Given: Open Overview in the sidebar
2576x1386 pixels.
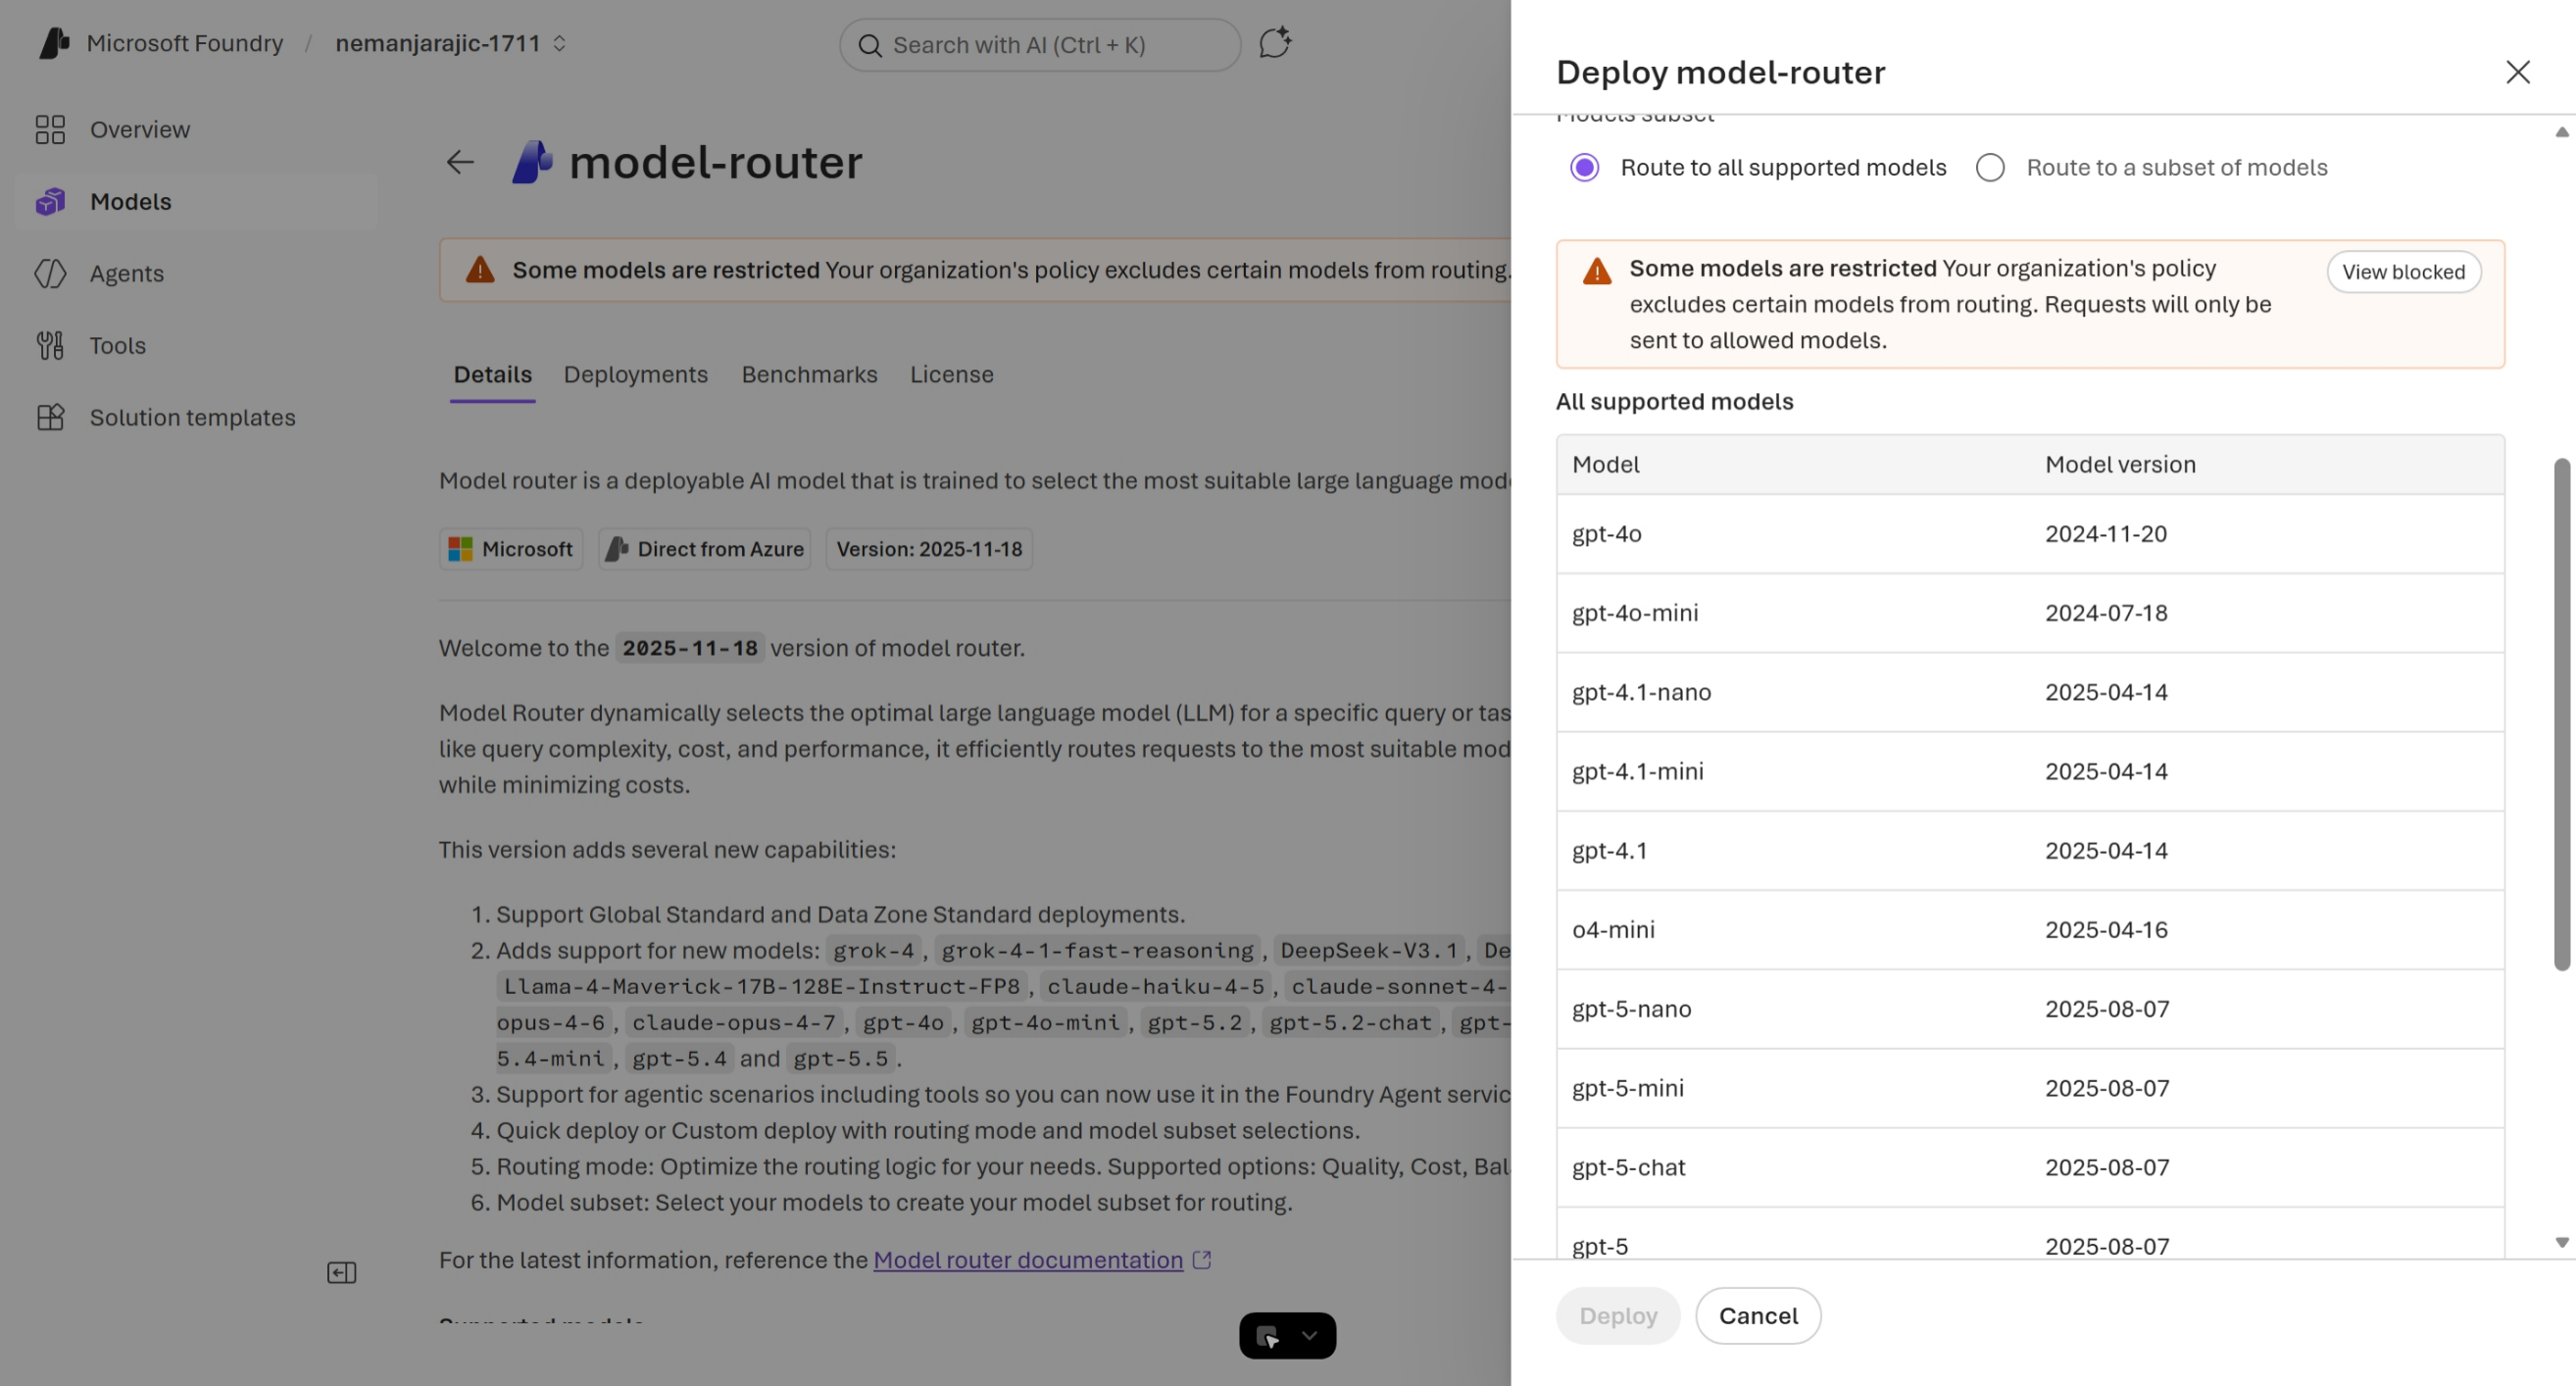Looking at the screenshot, I should pos(196,130).
